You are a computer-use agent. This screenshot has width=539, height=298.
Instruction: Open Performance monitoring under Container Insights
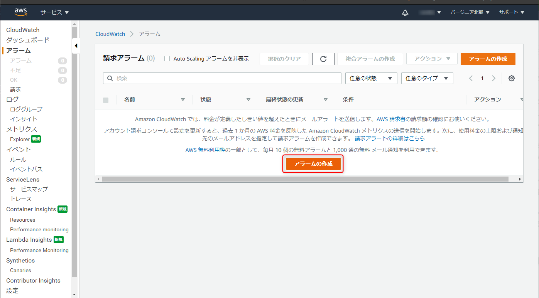pyautogui.click(x=39, y=229)
